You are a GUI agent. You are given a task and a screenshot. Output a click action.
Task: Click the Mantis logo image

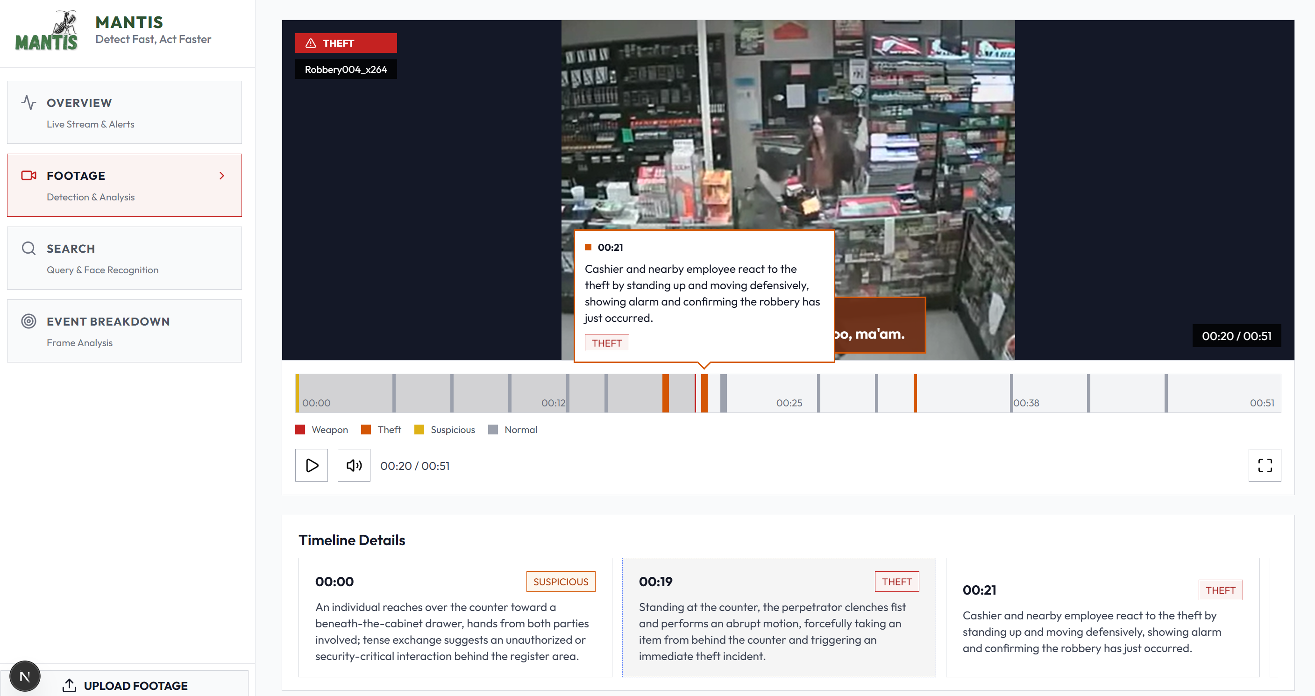coord(46,31)
